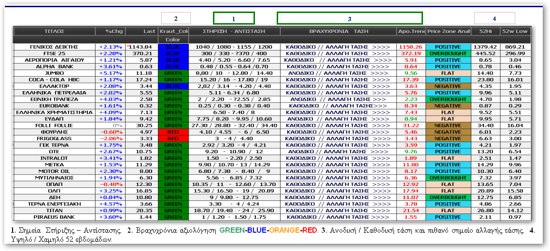The height and width of the screenshot is (251, 550).
Task: Click the ΣΤΗΡΙΞΗ - ΑΝΤΙΣΤΑΣΗ column header
Action: tap(234, 31)
